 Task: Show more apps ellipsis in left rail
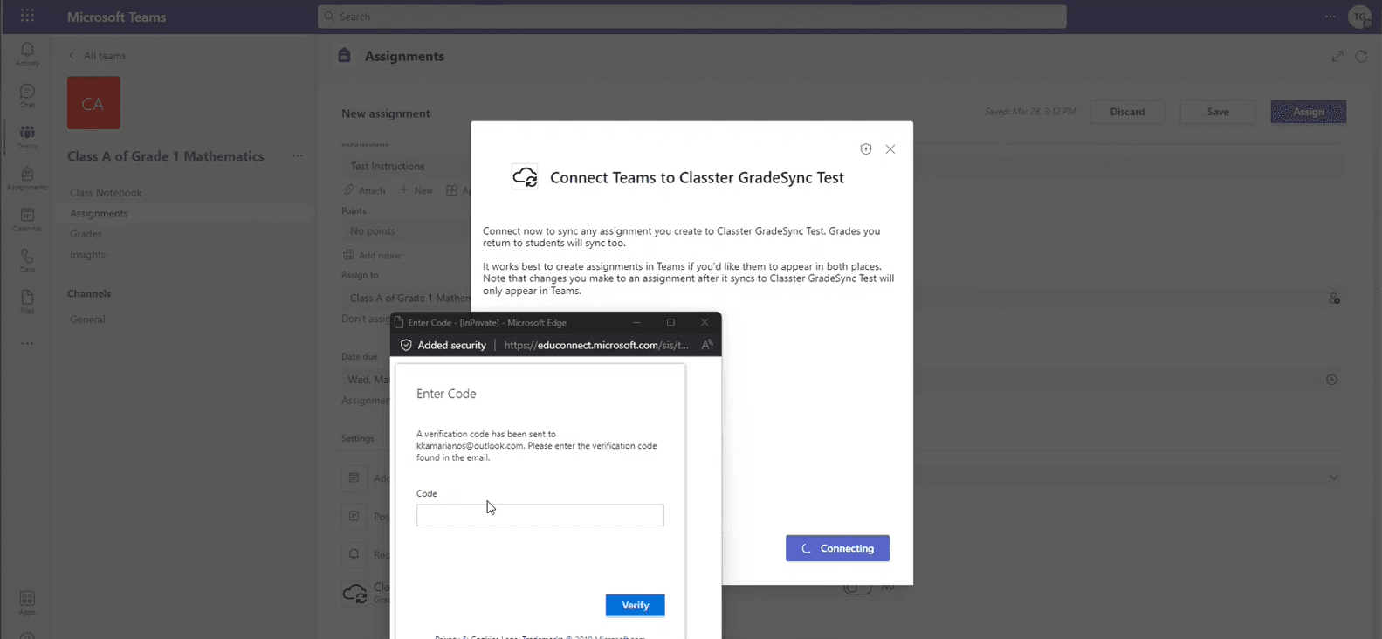click(x=27, y=343)
